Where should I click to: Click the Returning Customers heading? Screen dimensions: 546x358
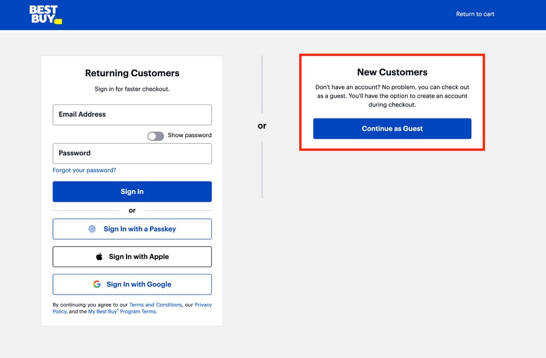pyautogui.click(x=132, y=73)
